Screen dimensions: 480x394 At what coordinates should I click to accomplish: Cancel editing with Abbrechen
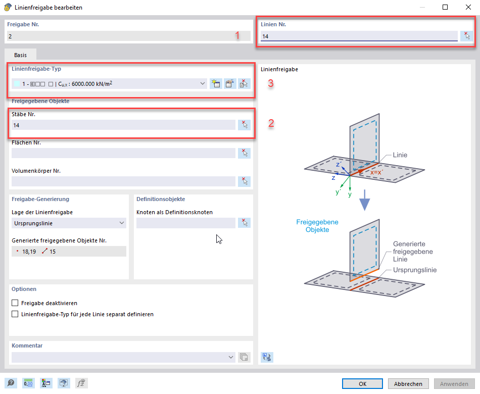tap(408, 383)
